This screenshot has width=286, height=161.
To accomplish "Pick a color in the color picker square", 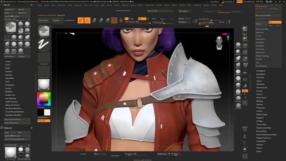I will tap(44, 99).
